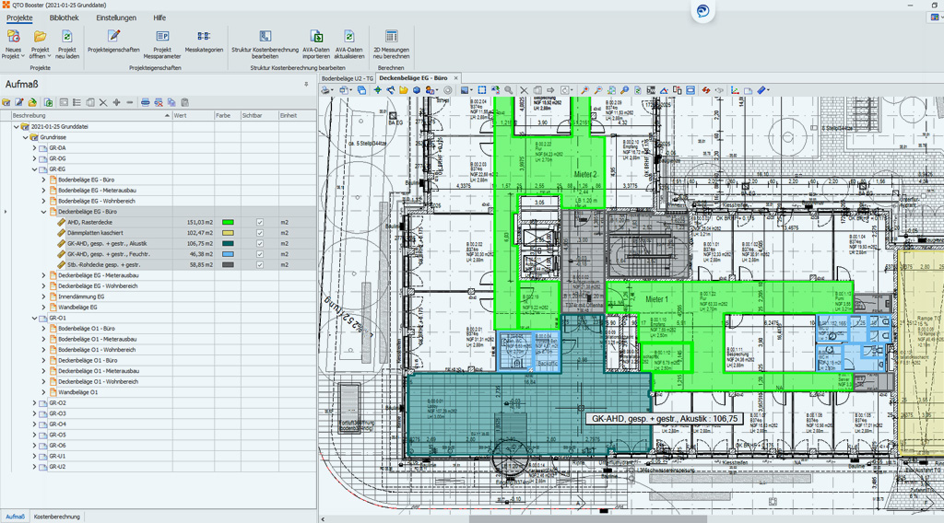
Task: Toggle visibility of Dämmplatten kaschiert
Action: coord(260,233)
